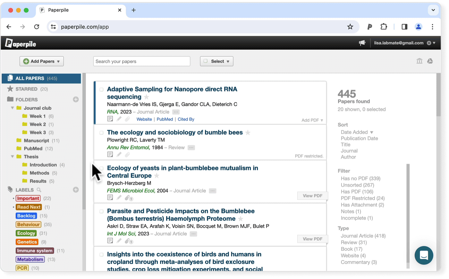
Task: Filter by Has PDF (106)
Action: click(x=357, y=191)
